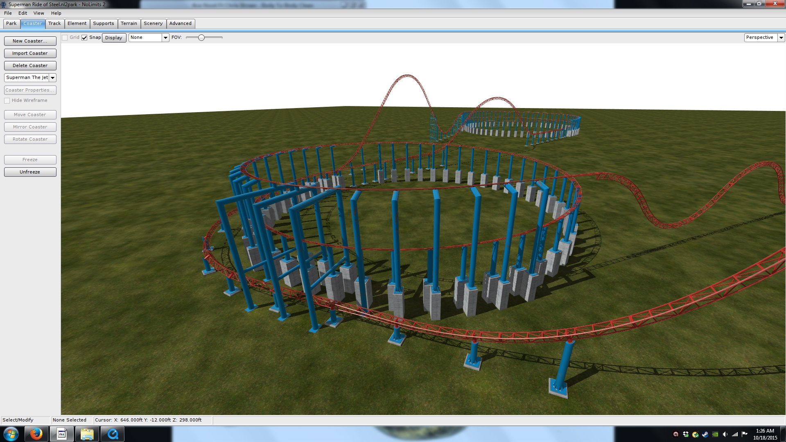Switch to the Supports tab
The image size is (786, 442).
(x=103, y=24)
